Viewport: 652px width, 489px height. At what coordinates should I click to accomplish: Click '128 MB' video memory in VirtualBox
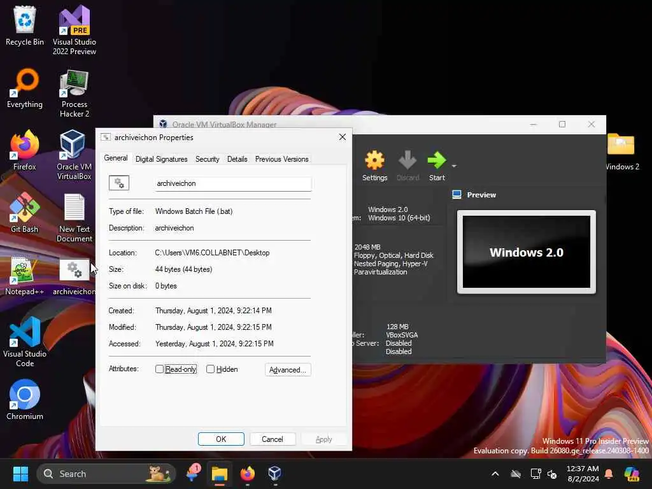click(397, 327)
